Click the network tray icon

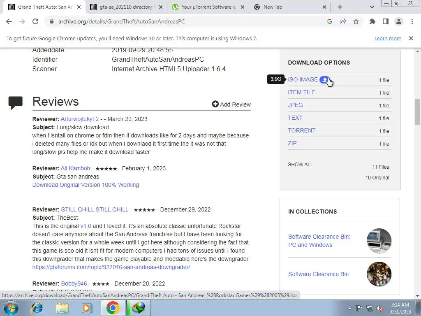pos(370,308)
